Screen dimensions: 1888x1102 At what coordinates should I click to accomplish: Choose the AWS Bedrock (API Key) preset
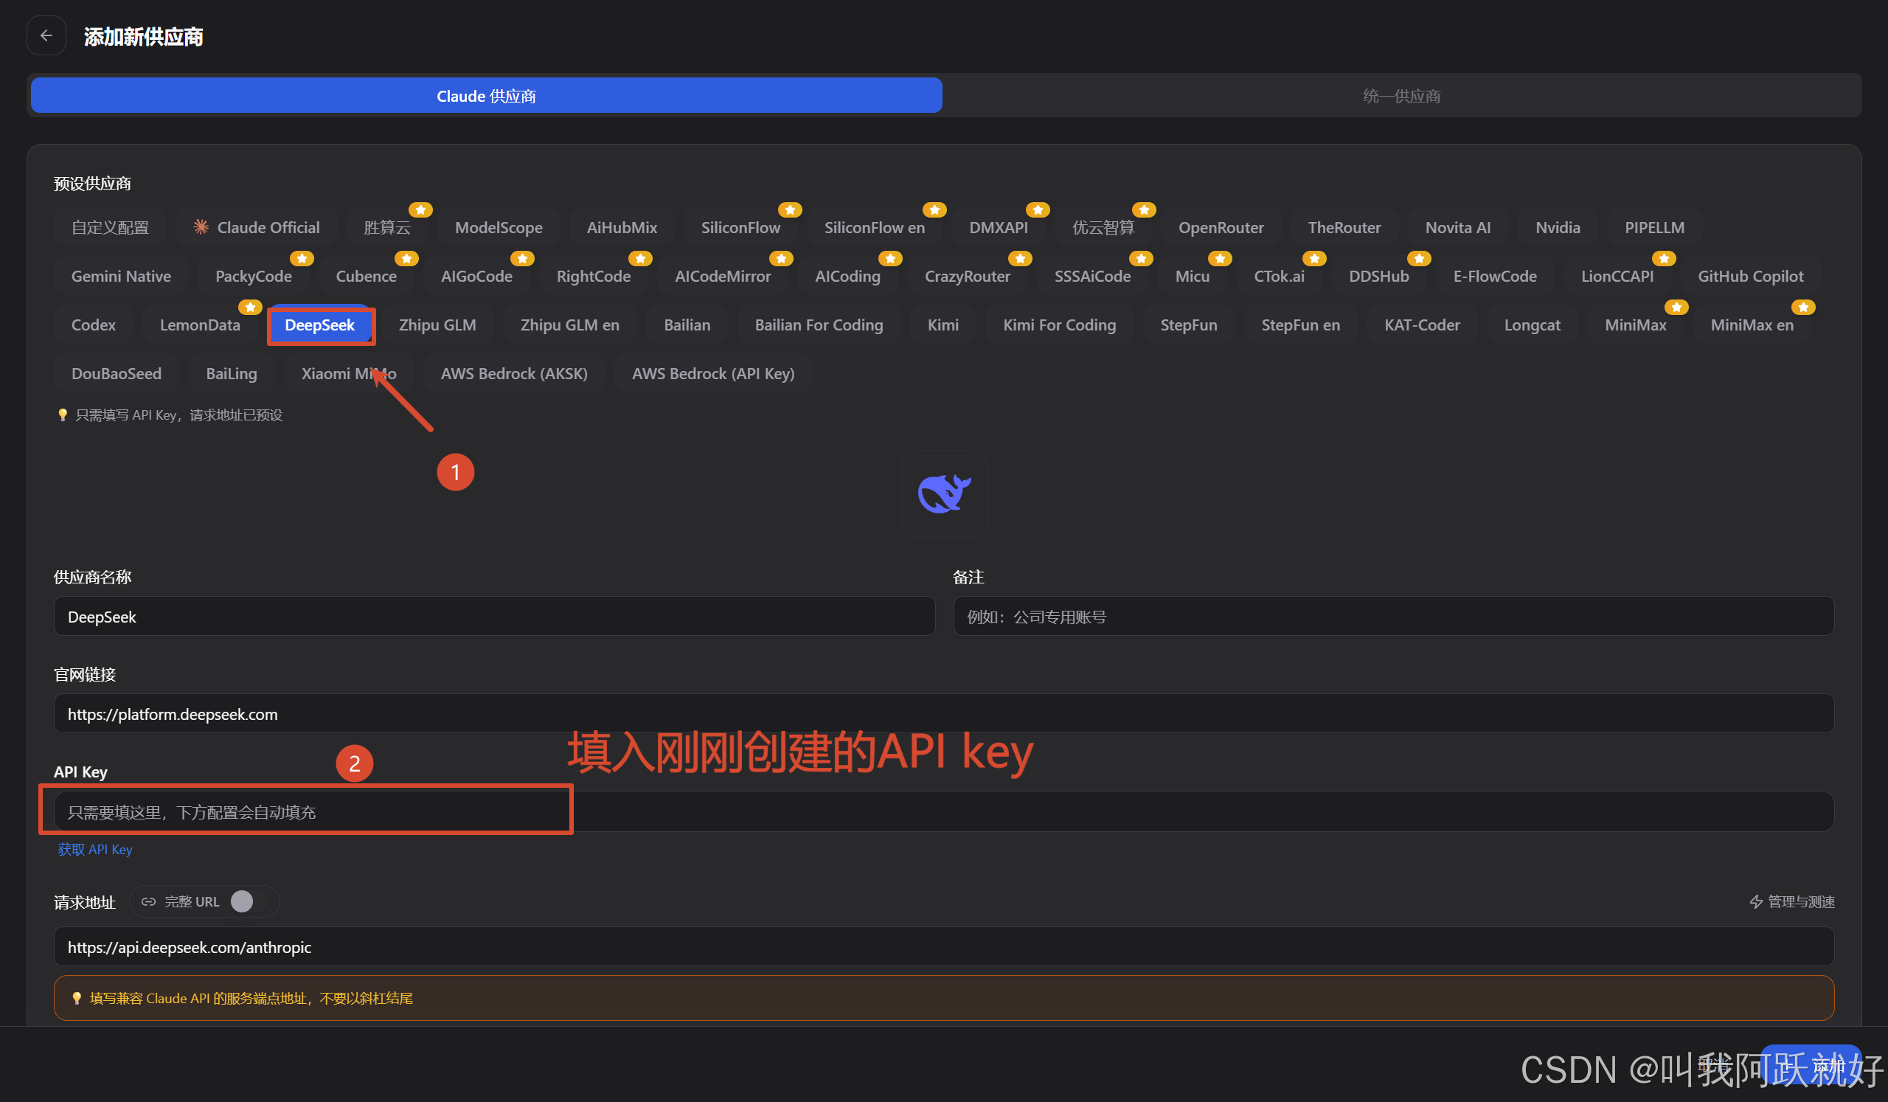point(713,373)
